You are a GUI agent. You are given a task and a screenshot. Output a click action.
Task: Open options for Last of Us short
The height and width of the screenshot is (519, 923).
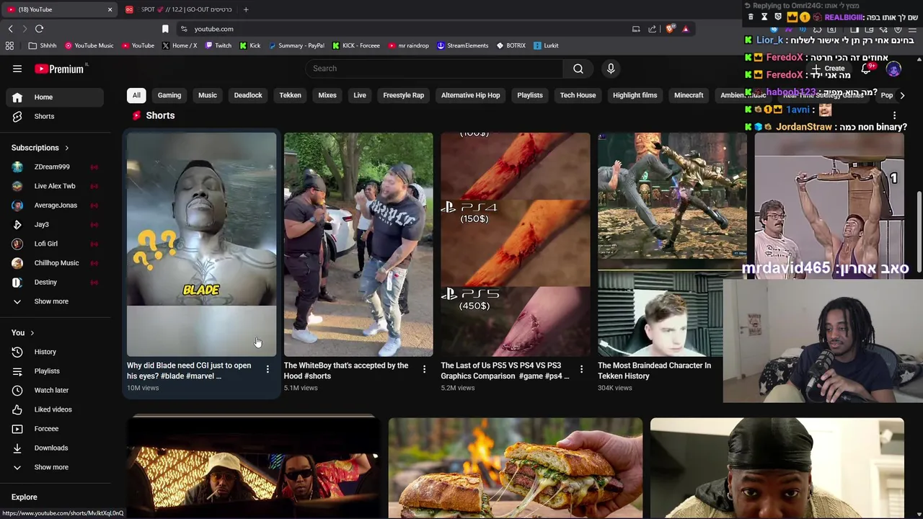[581, 370]
